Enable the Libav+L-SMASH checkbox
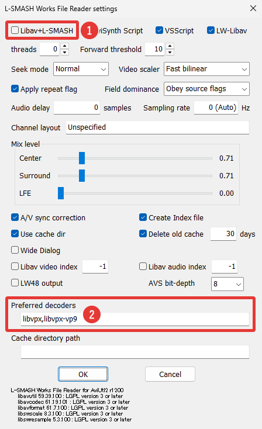The width and height of the screenshot is (262, 429). (x=15, y=30)
